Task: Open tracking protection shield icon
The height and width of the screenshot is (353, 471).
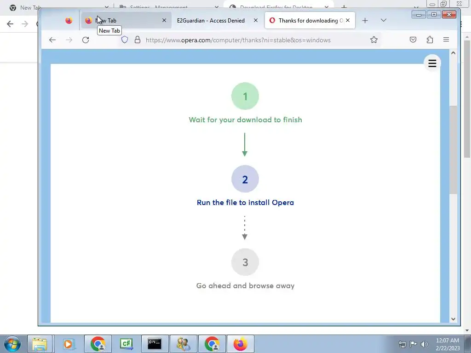Action: pos(124,40)
